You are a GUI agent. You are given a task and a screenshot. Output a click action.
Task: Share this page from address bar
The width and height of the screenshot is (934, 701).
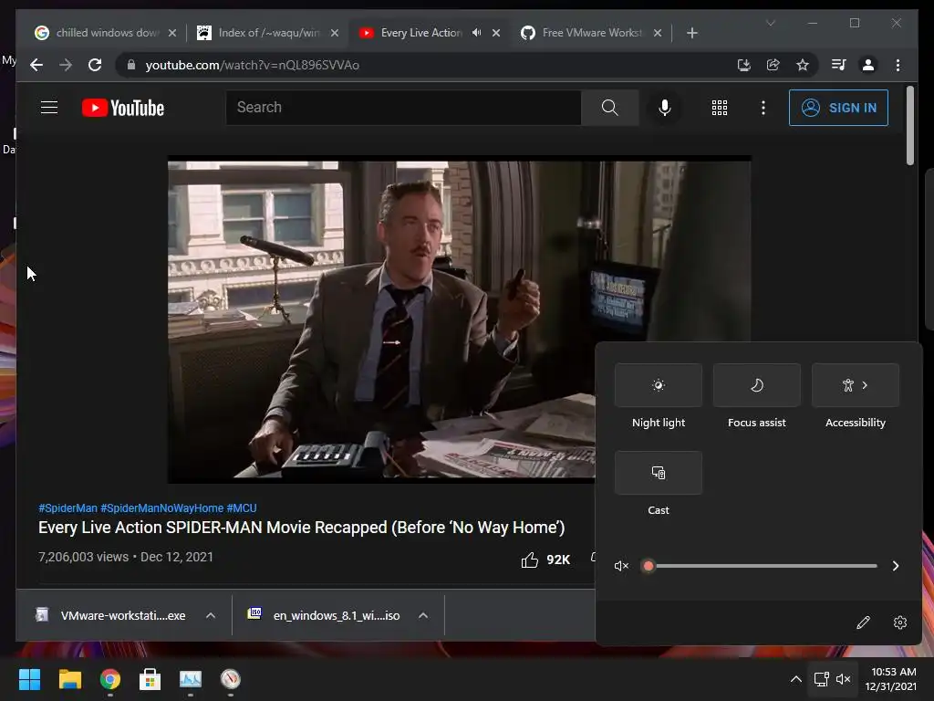click(x=773, y=65)
